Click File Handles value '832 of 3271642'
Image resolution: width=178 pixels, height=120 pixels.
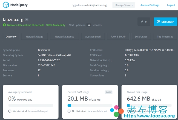tap(46, 65)
